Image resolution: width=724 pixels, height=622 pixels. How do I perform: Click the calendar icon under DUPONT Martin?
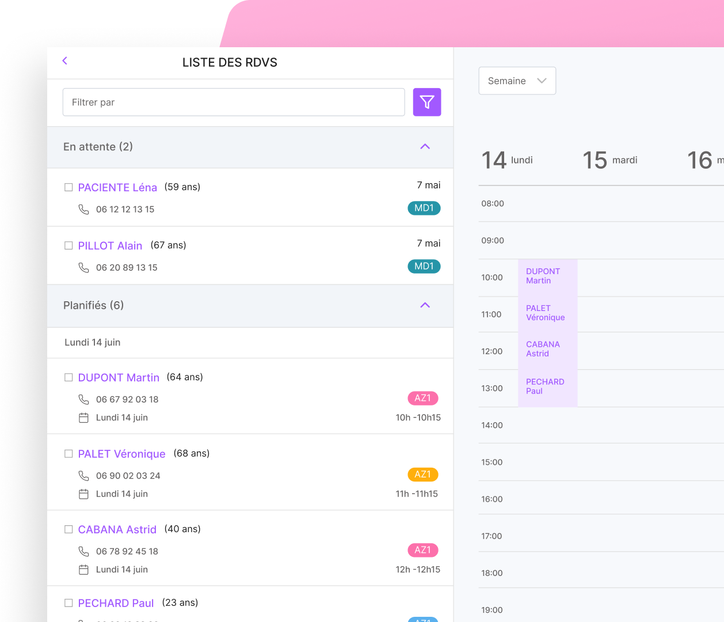(84, 418)
